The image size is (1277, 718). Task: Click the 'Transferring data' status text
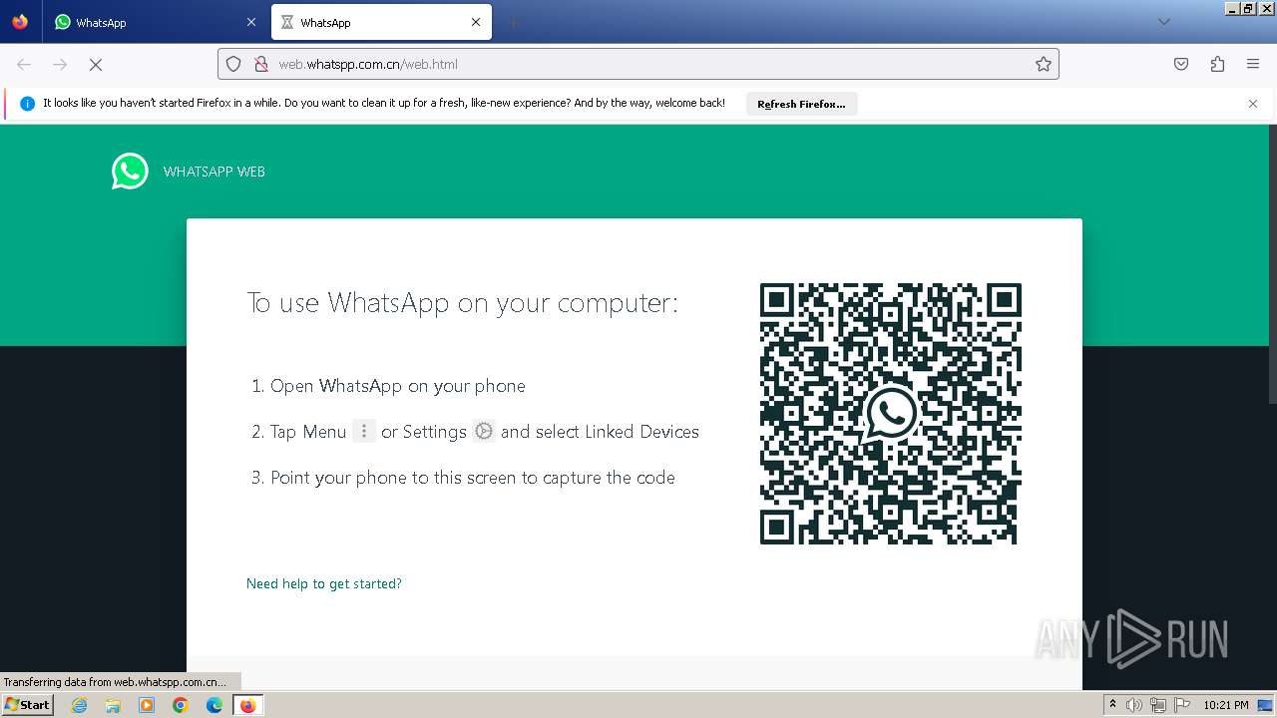(115, 682)
